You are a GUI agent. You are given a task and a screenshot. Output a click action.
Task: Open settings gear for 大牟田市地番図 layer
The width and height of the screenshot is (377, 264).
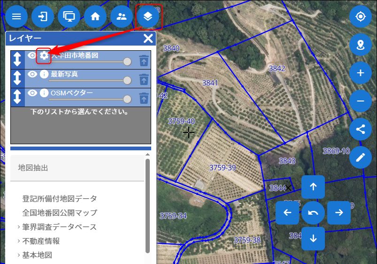[44, 55]
